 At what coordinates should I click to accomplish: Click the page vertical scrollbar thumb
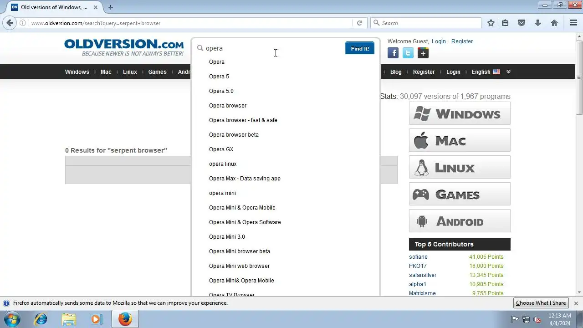click(x=579, y=77)
